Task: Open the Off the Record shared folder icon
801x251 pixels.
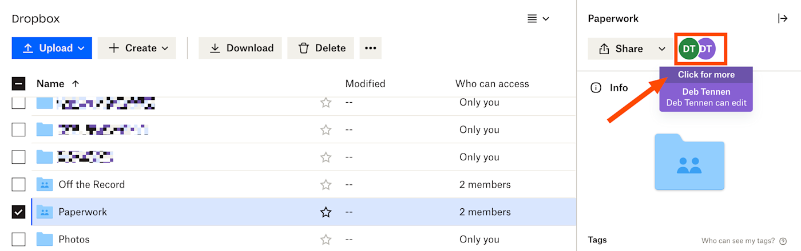Action: tap(45, 184)
